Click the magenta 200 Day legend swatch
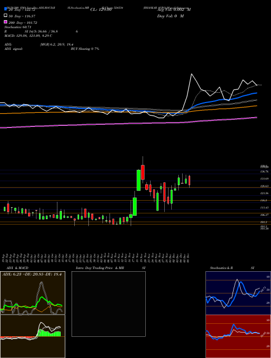Viewport: 271px width, 358px height. (x=6, y=22)
